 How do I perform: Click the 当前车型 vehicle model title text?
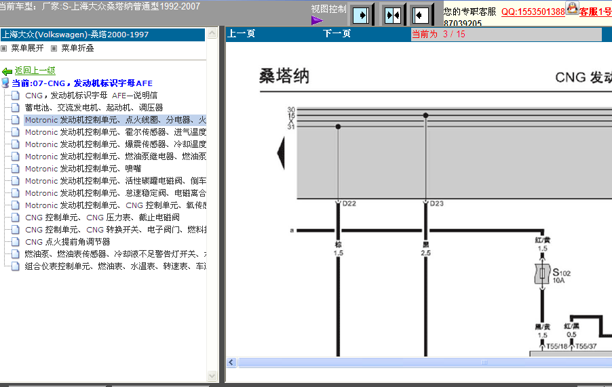tap(100, 7)
